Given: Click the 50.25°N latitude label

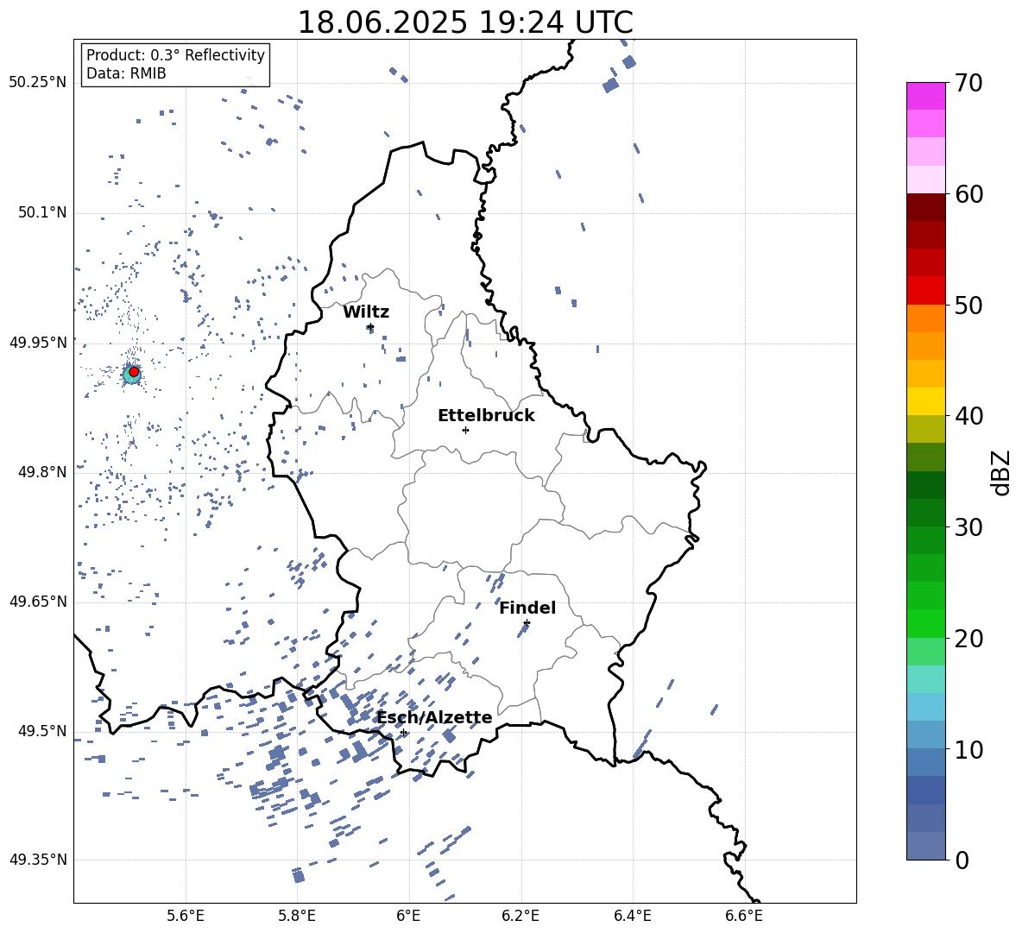Looking at the screenshot, I should 38,83.
